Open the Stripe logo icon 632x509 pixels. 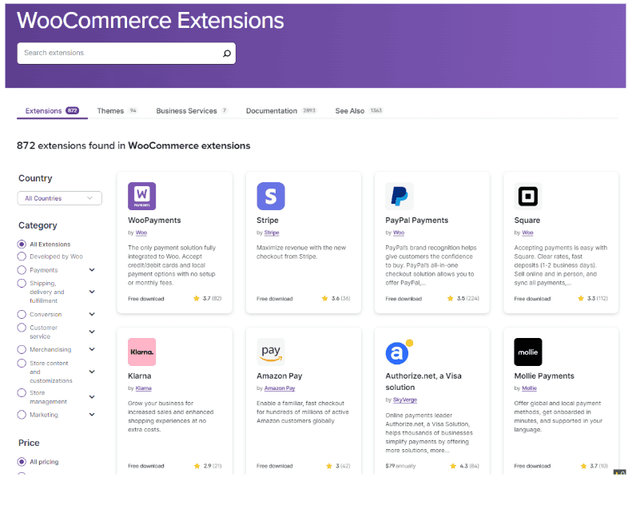[x=271, y=197]
